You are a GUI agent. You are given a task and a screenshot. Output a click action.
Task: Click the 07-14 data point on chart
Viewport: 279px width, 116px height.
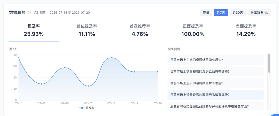click(19, 58)
